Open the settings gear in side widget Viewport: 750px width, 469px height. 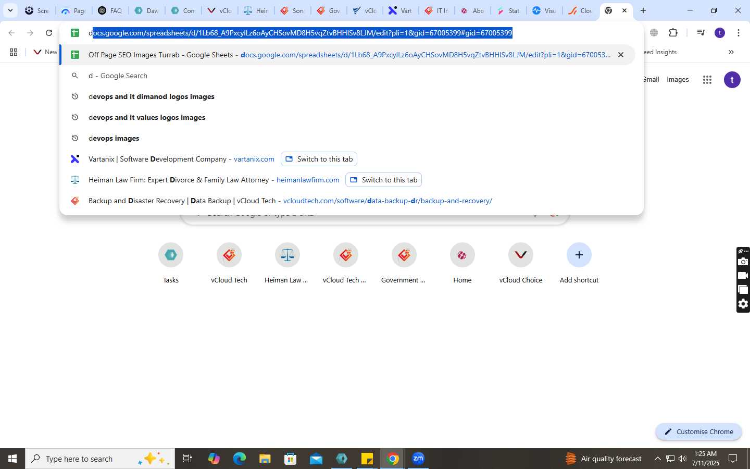[x=743, y=304]
